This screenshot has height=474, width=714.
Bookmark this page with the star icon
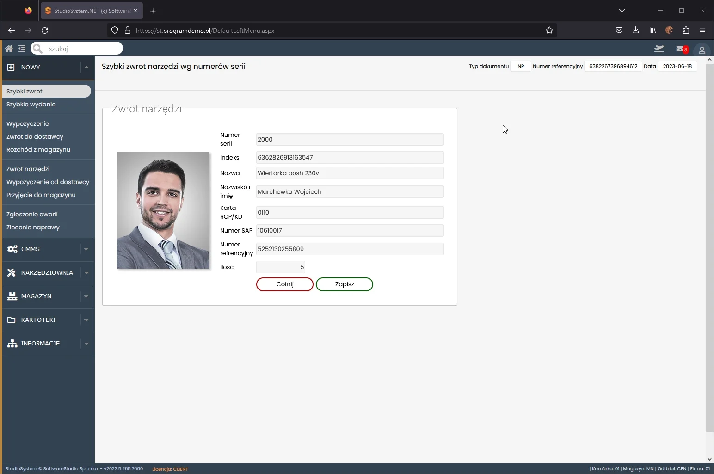tap(549, 31)
